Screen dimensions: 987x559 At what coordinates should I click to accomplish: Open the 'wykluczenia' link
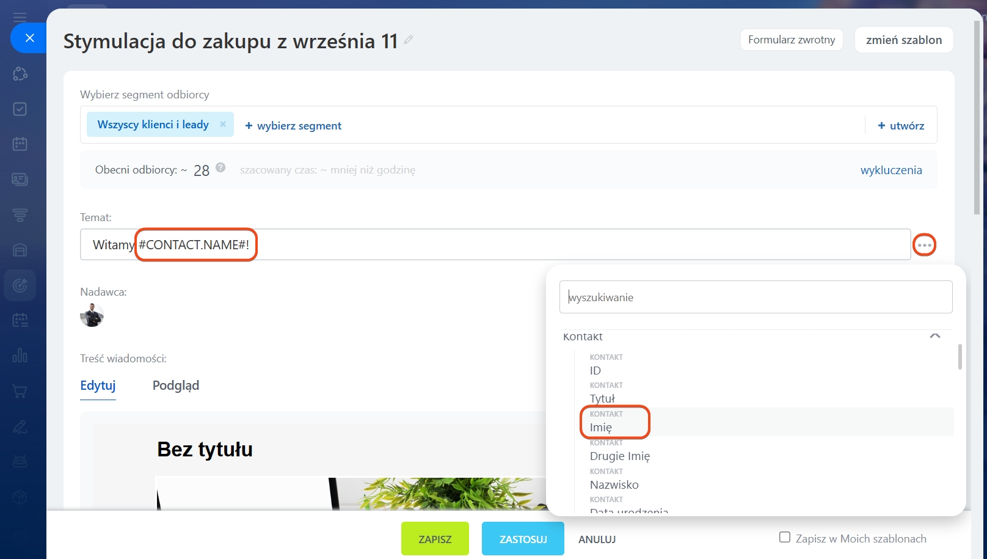pyautogui.click(x=891, y=170)
